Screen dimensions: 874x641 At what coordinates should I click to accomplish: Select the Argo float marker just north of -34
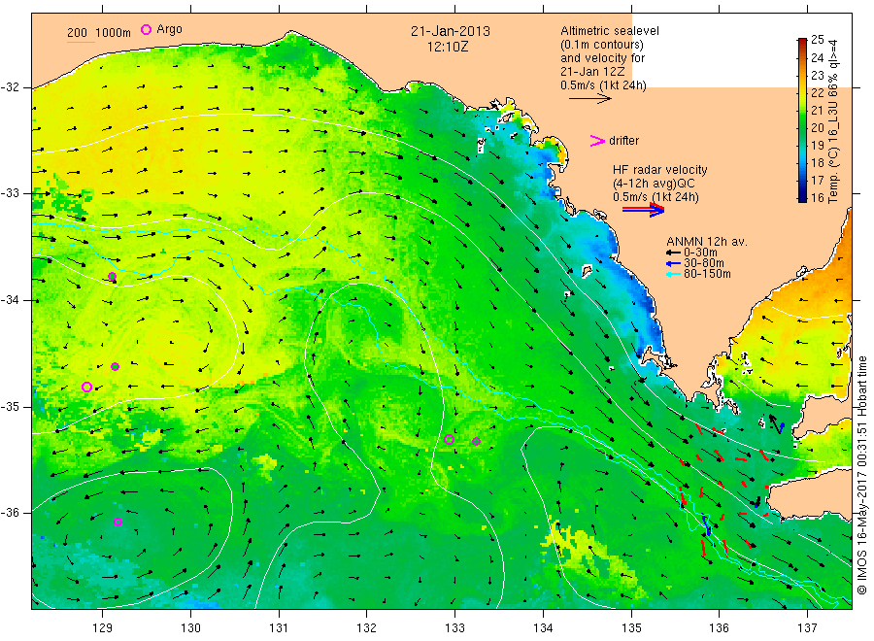pos(112,277)
